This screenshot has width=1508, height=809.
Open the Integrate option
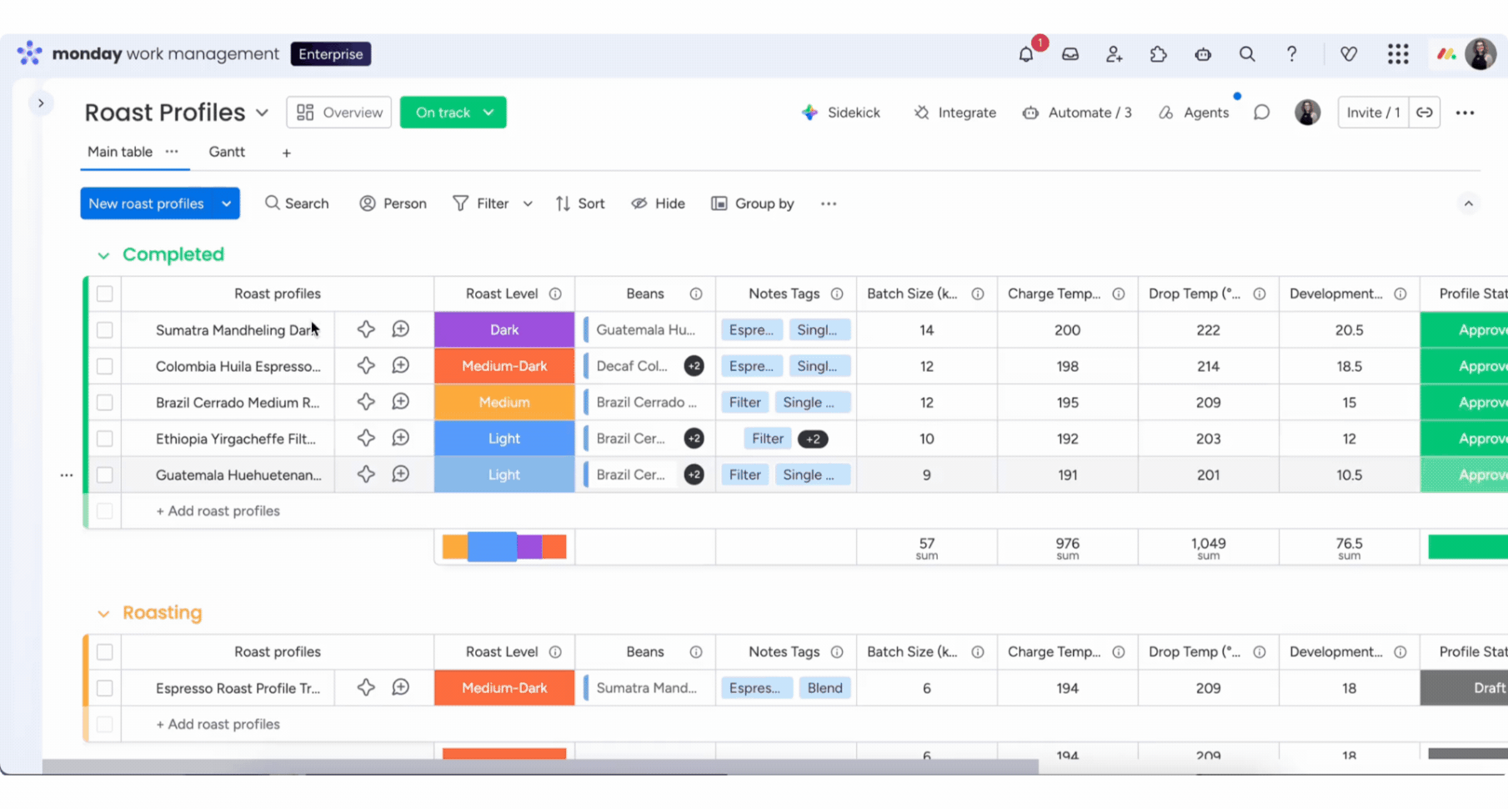click(x=954, y=113)
